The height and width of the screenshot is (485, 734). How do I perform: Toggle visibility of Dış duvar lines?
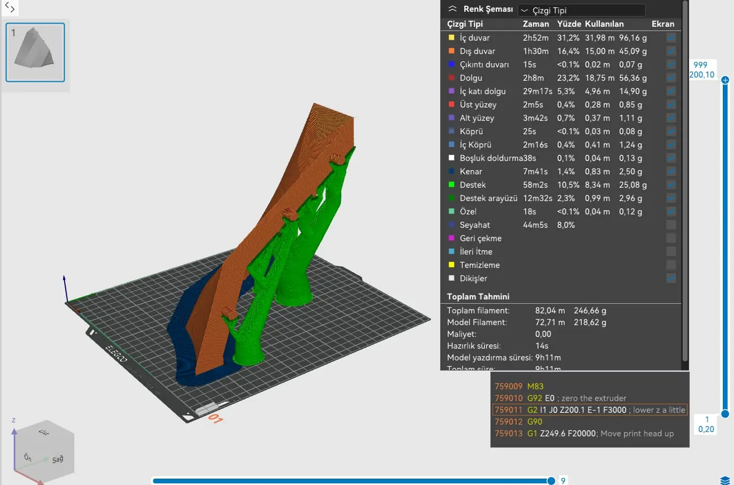click(x=671, y=51)
